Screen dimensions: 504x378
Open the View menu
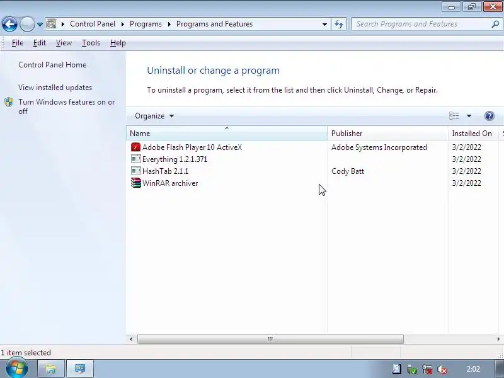point(64,43)
